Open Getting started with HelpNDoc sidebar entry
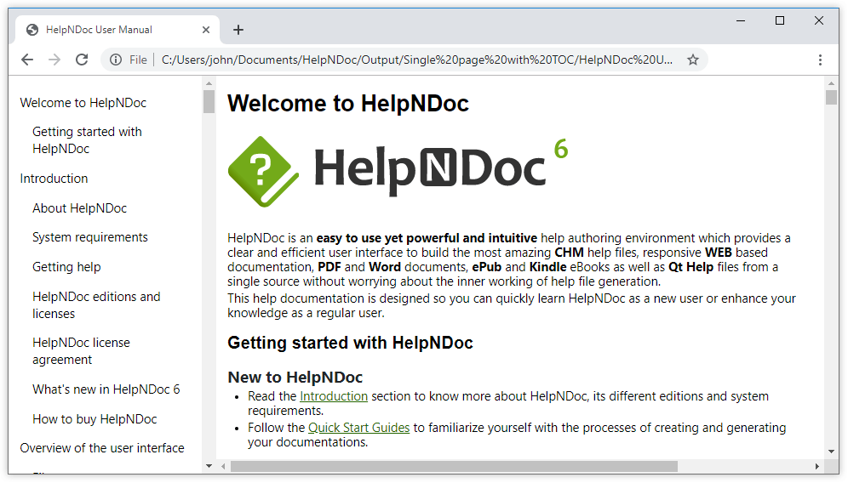The width and height of the screenshot is (848, 483). (x=87, y=140)
